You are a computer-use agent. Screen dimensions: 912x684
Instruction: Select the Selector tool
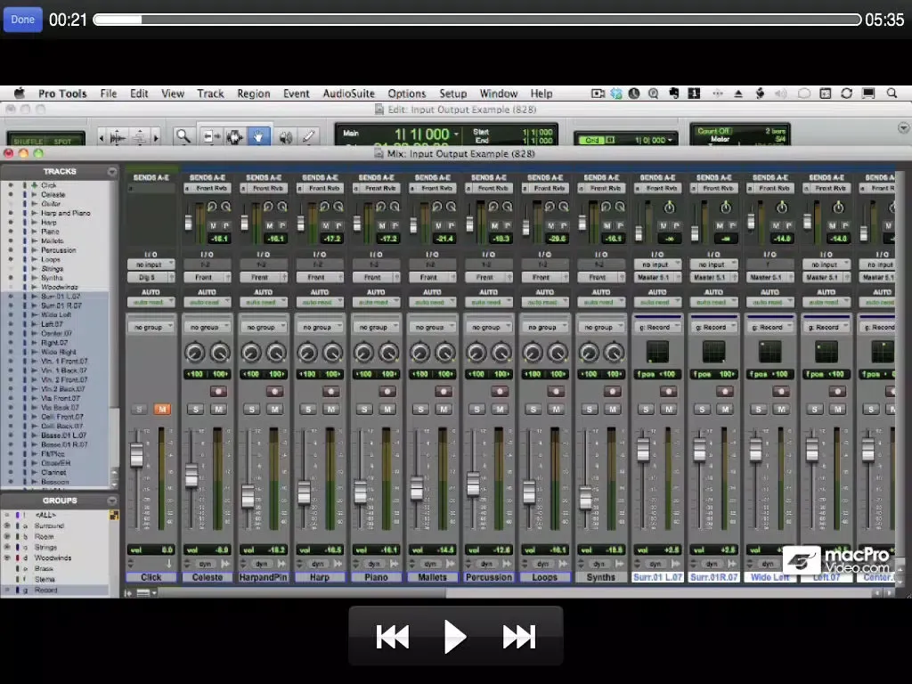pos(234,136)
